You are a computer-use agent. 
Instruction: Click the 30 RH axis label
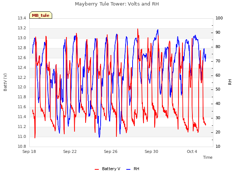pos(218,118)
